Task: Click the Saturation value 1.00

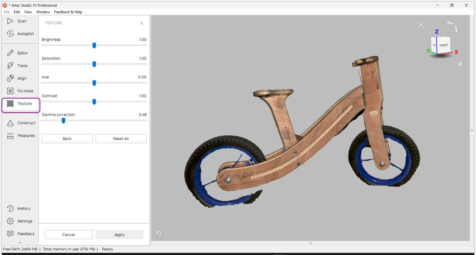Action: 142,59
